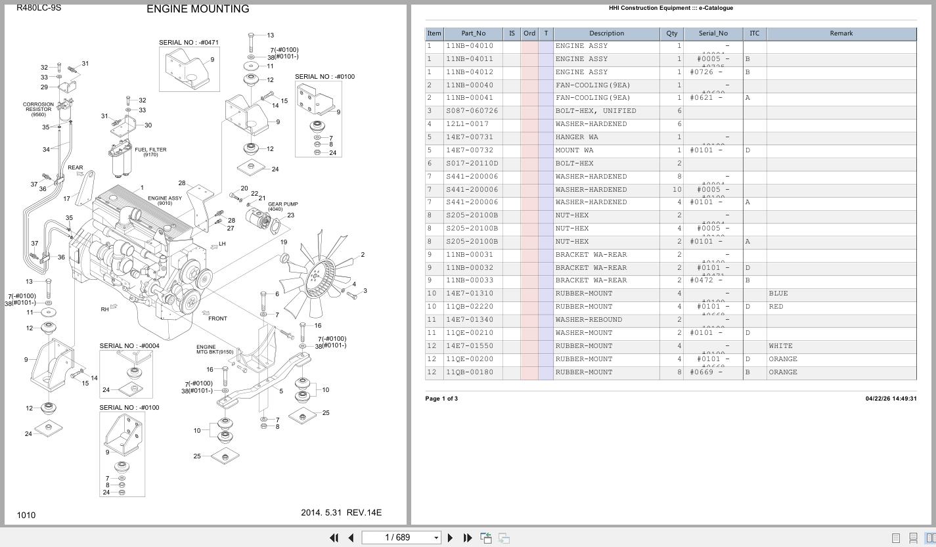
Task: Select part number 11NB-00033
Action: tap(470, 280)
